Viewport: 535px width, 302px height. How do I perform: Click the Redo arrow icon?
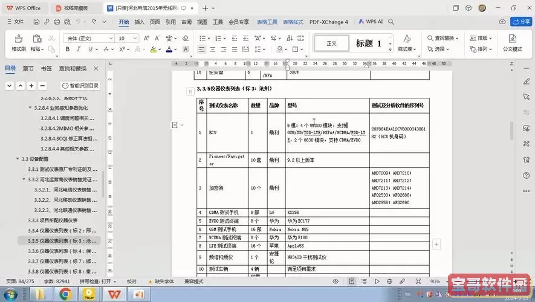tap(94, 22)
